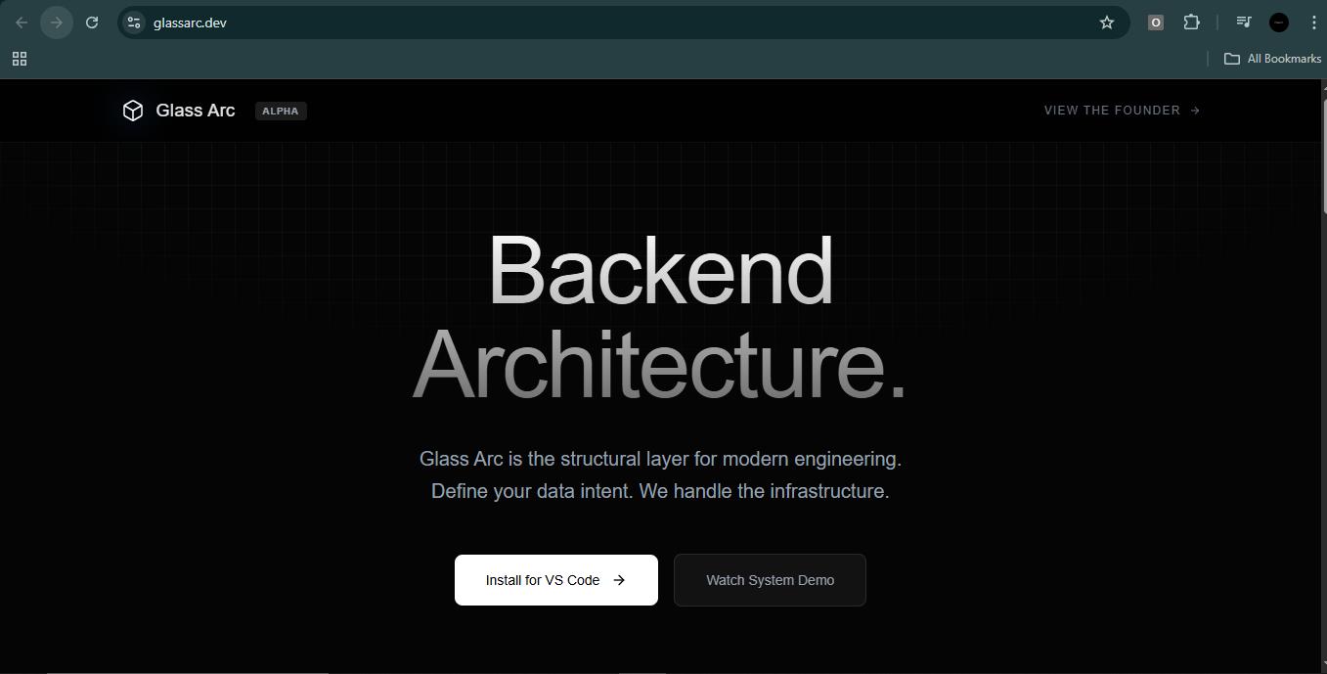This screenshot has height=674, width=1327.
Task: Click the browser profile avatar
Action: tap(1278, 22)
